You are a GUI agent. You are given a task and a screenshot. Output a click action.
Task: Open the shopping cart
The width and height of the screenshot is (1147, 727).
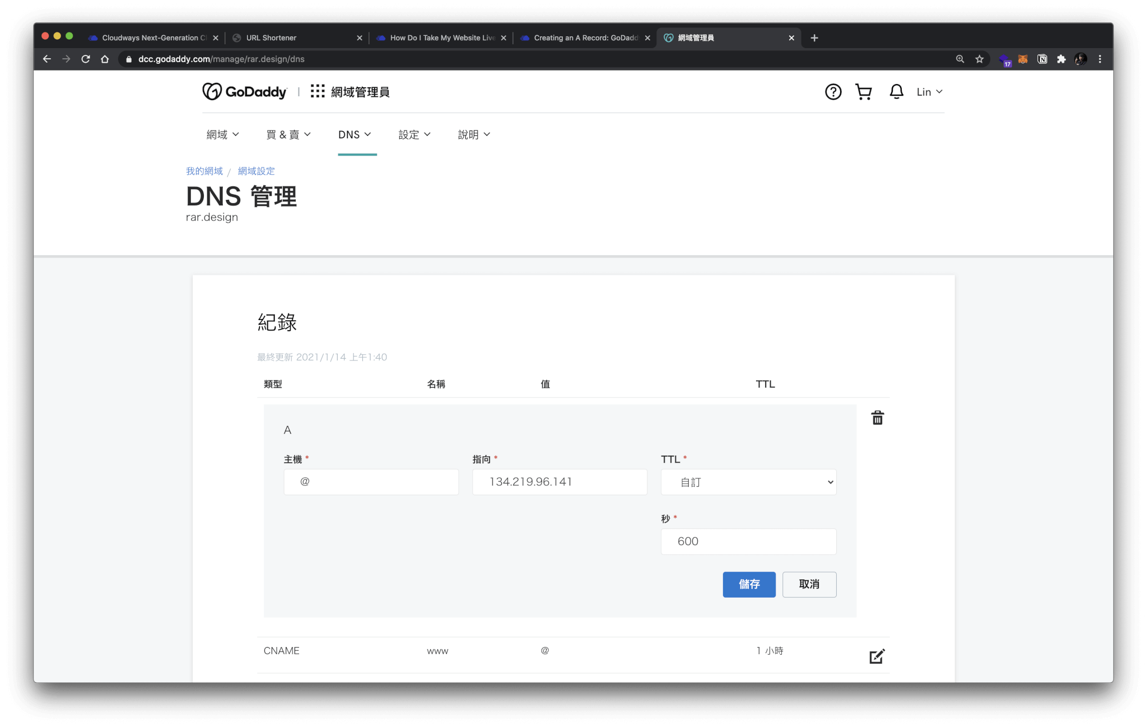[863, 92]
